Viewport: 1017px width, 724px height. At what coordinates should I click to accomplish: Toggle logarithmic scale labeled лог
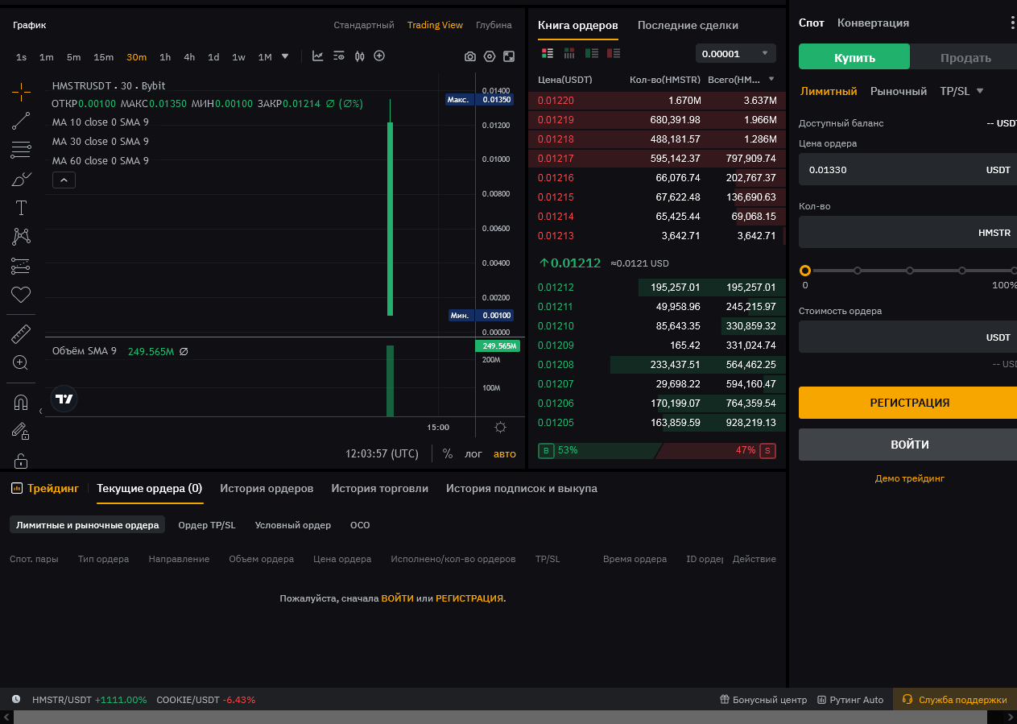pyautogui.click(x=473, y=453)
